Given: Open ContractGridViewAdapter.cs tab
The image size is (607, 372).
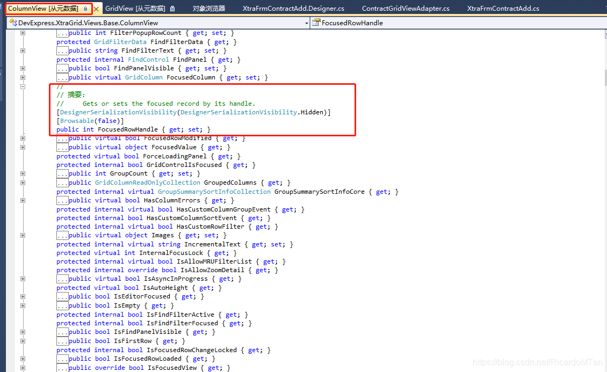Looking at the screenshot, I should tap(406, 8).
